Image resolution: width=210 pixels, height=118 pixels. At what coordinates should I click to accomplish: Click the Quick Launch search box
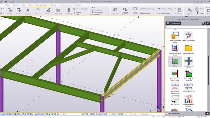pos(201,5)
